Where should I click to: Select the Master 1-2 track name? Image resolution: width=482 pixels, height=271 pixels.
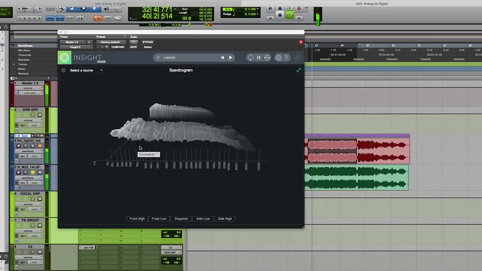tap(30, 83)
